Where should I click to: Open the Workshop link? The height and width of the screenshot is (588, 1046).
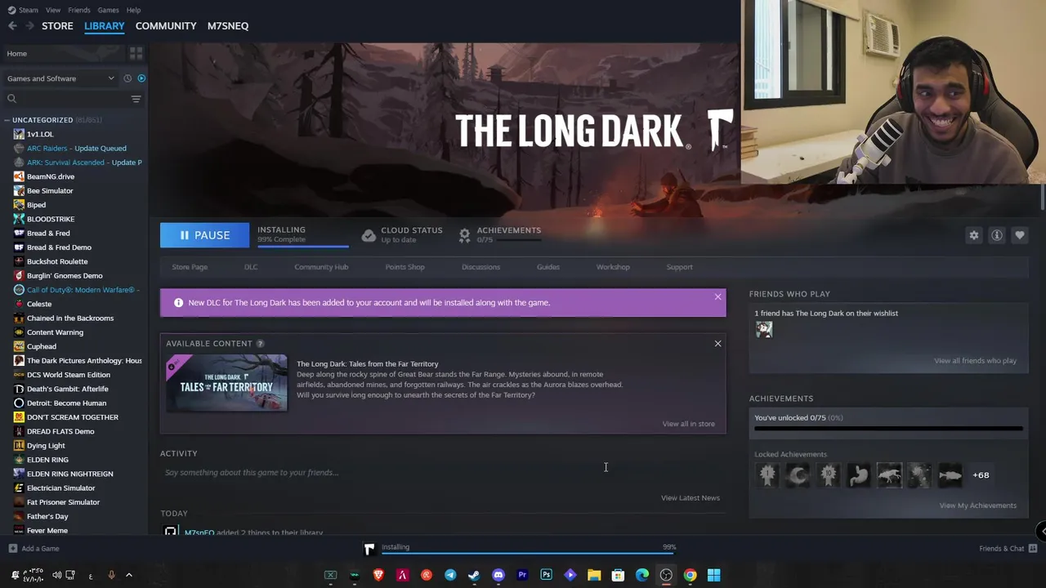point(613,267)
